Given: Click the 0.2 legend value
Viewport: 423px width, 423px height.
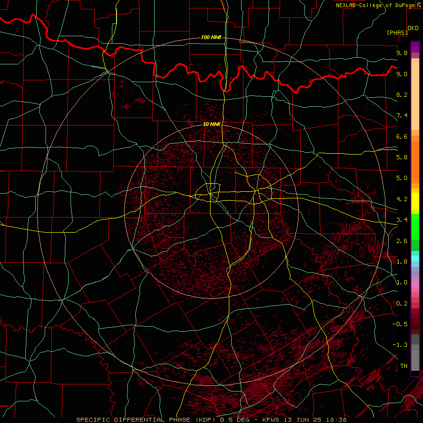Looking at the screenshot, I should (x=402, y=304).
